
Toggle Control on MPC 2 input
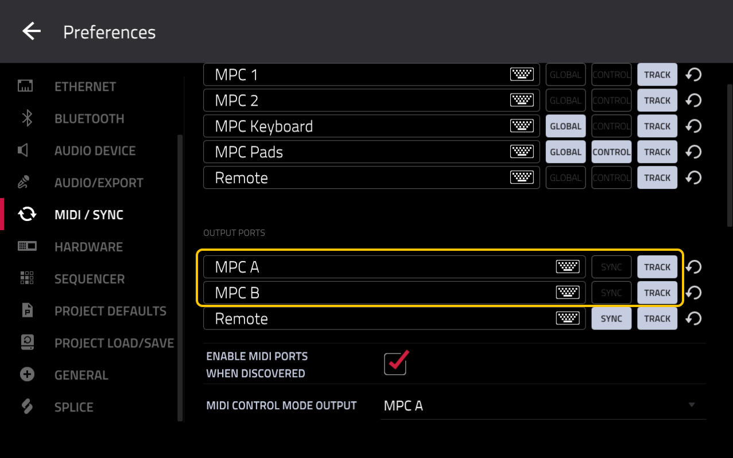point(611,100)
